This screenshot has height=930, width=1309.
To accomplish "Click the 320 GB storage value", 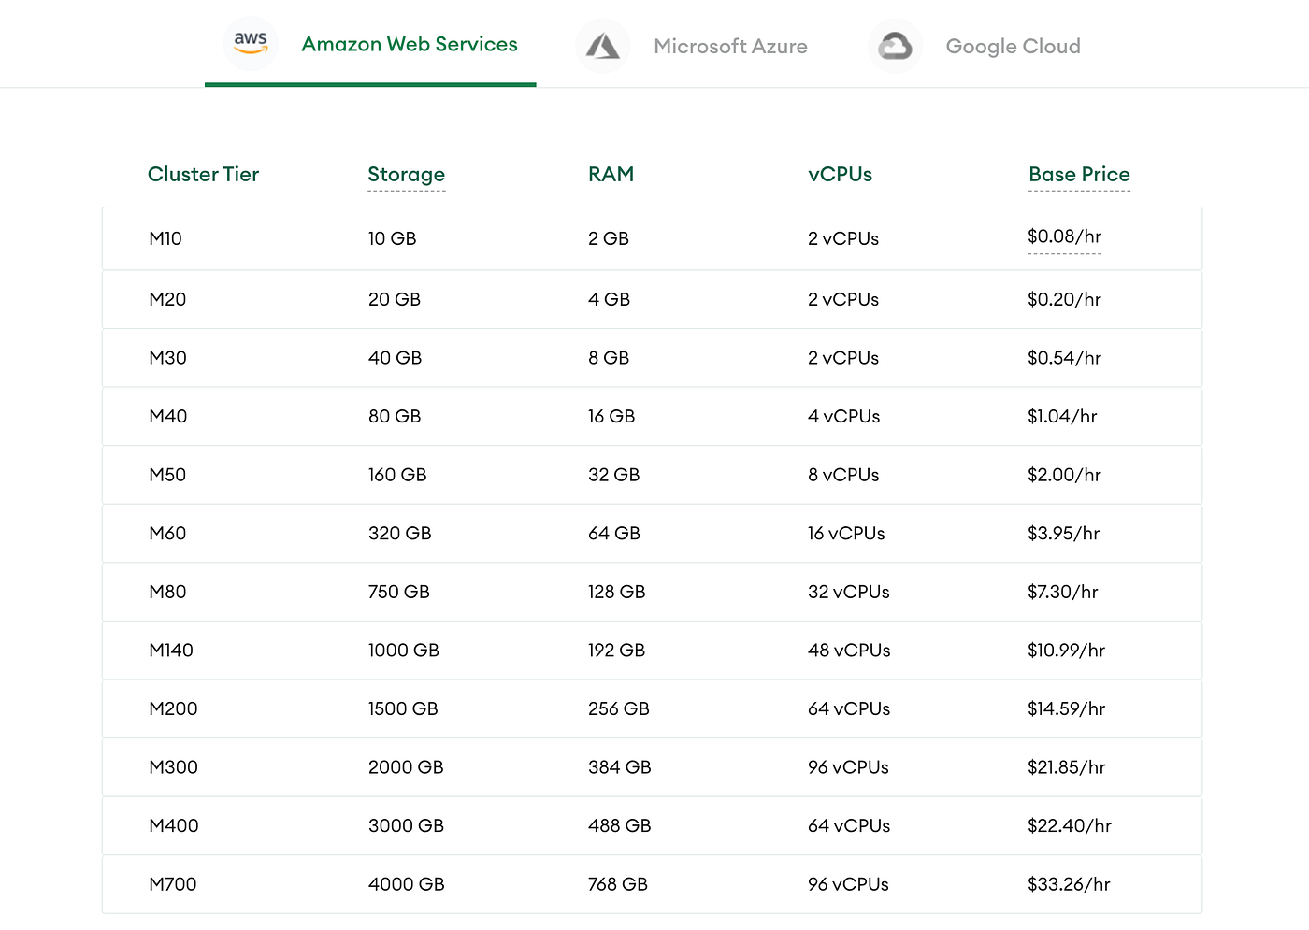I will tap(400, 533).
